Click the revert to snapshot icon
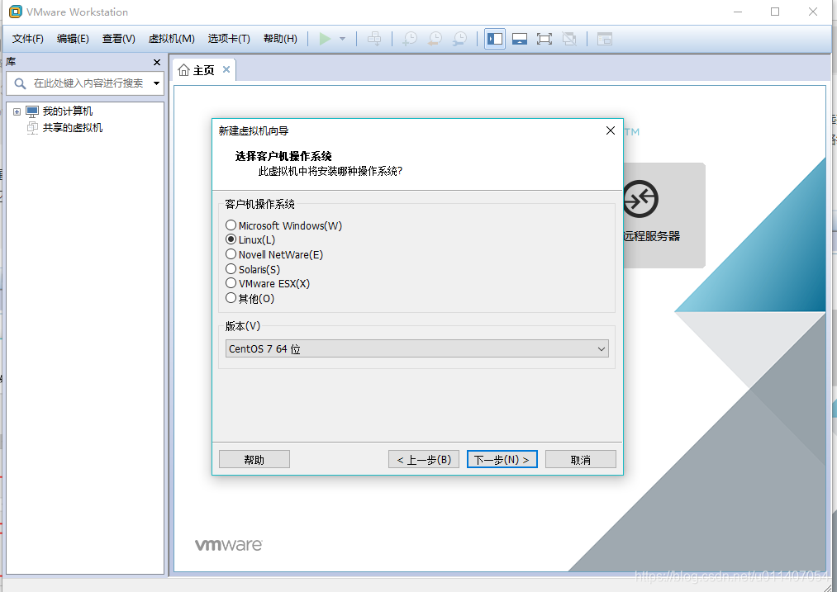837x592 pixels. (x=435, y=39)
